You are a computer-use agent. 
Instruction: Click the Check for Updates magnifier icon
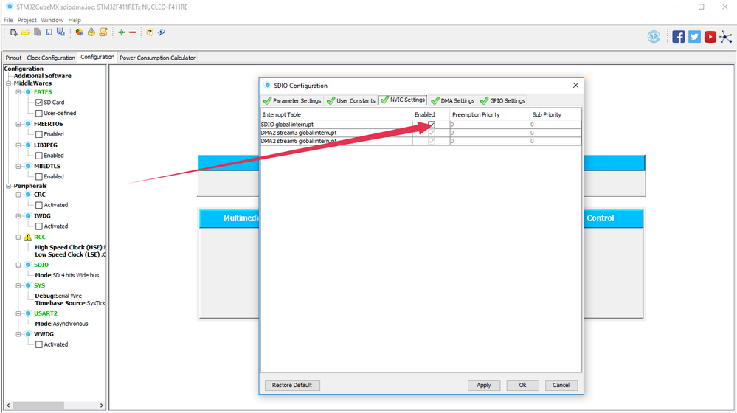tap(162, 32)
